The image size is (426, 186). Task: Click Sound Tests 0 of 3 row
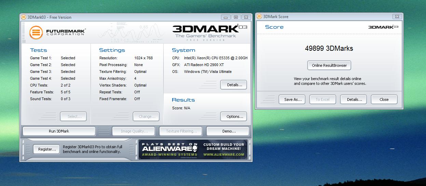coord(51,99)
